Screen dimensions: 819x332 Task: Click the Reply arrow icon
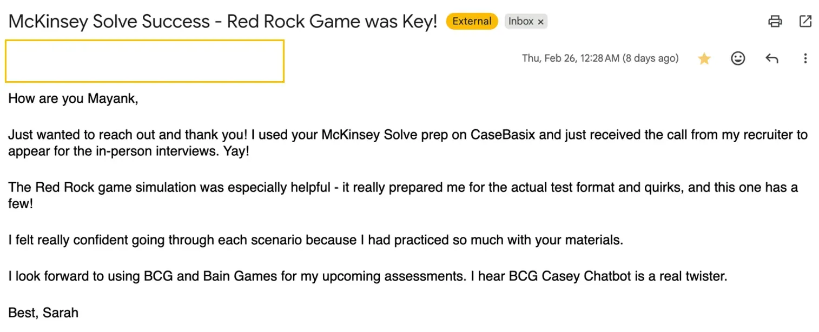[772, 58]
